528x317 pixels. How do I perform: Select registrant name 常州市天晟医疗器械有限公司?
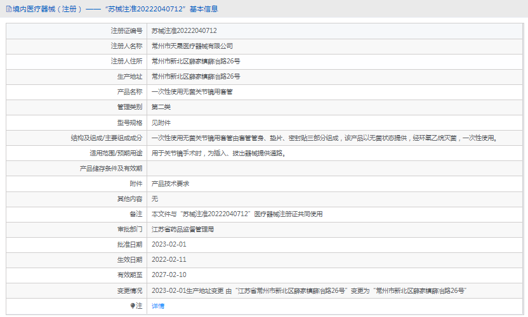coord(192,46)
